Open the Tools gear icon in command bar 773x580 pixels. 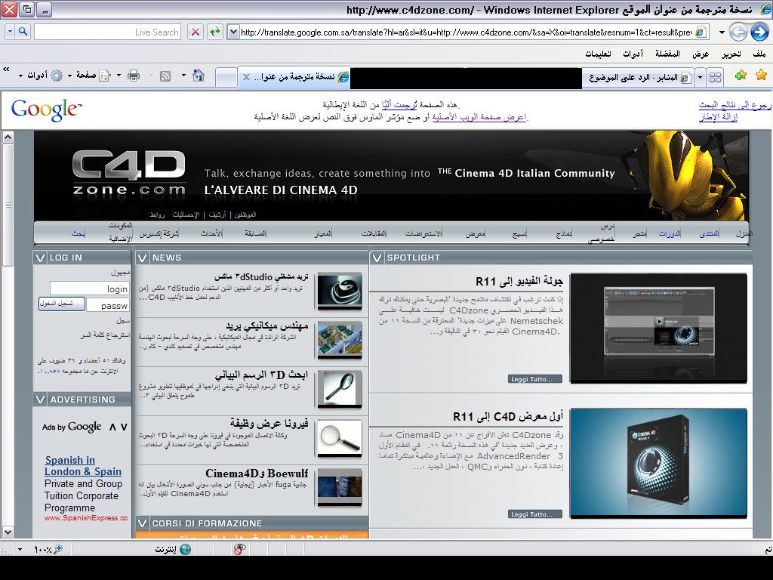tap(57, 76)
